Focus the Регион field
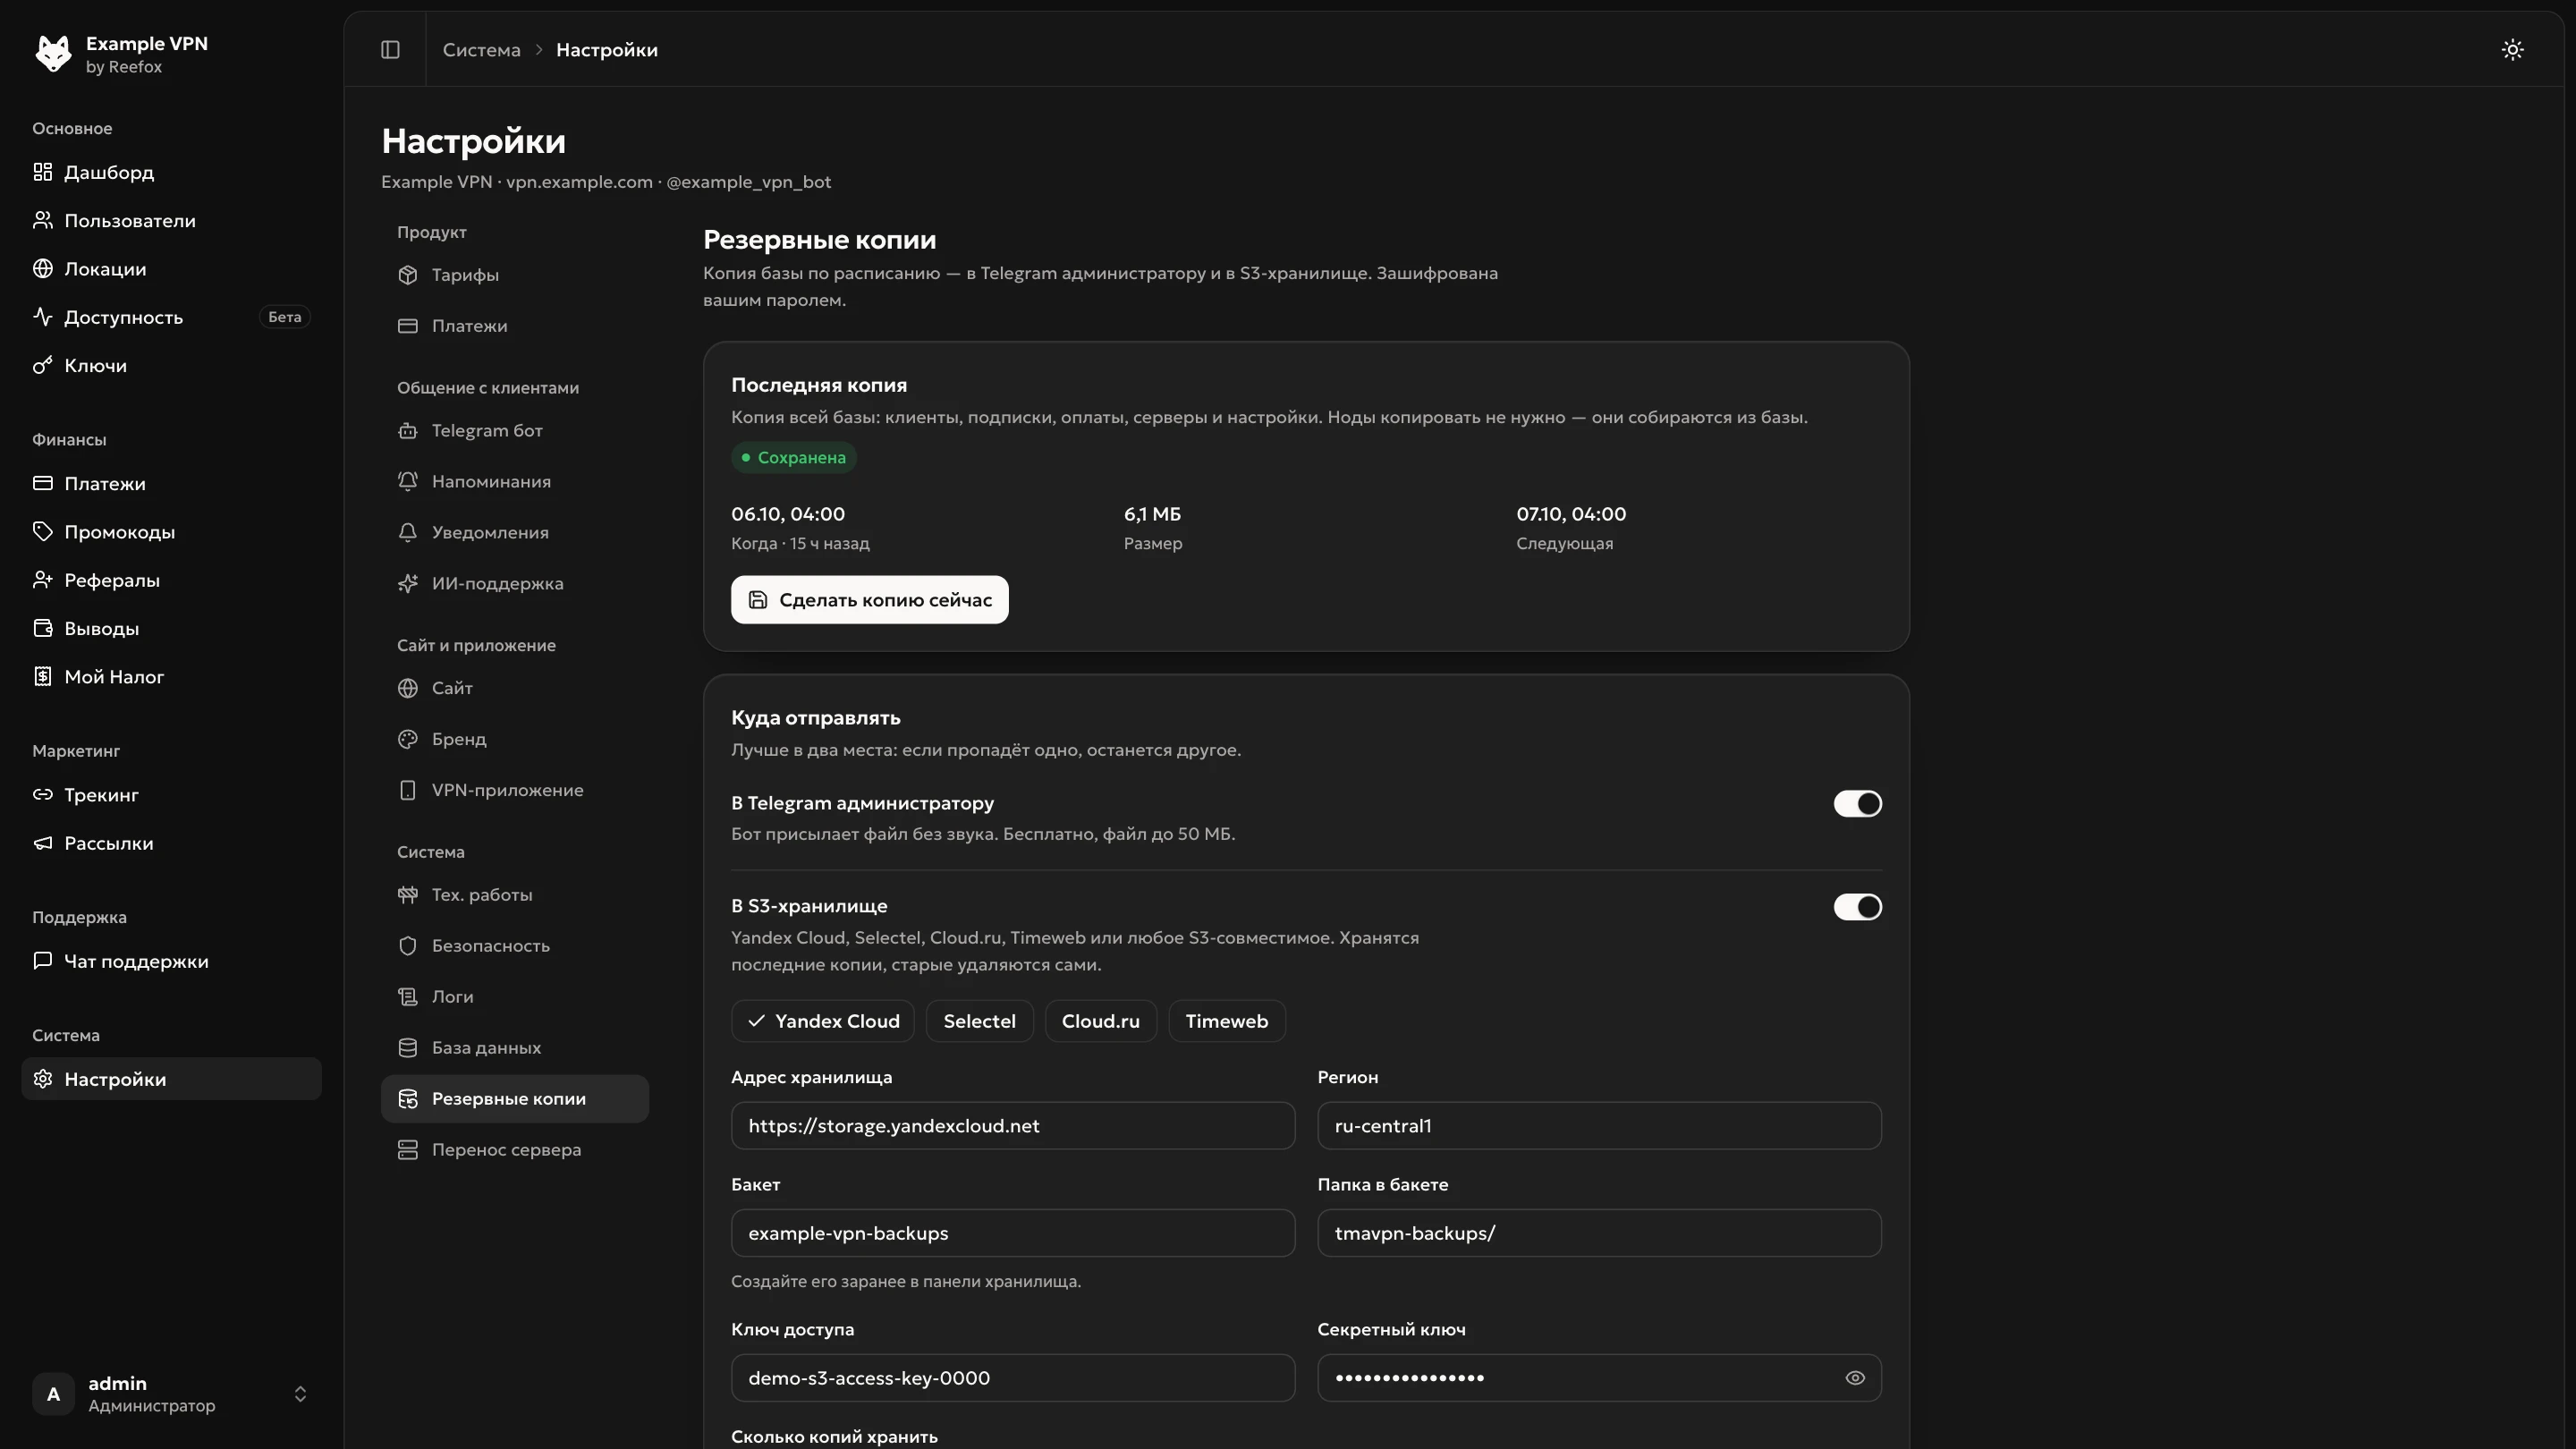The image size is (2576, 1449). tap(1599, 1125)
